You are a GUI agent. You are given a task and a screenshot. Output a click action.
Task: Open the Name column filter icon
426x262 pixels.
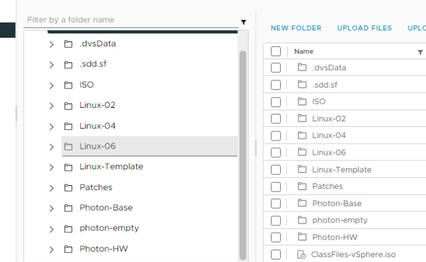[x=421, y=52]
